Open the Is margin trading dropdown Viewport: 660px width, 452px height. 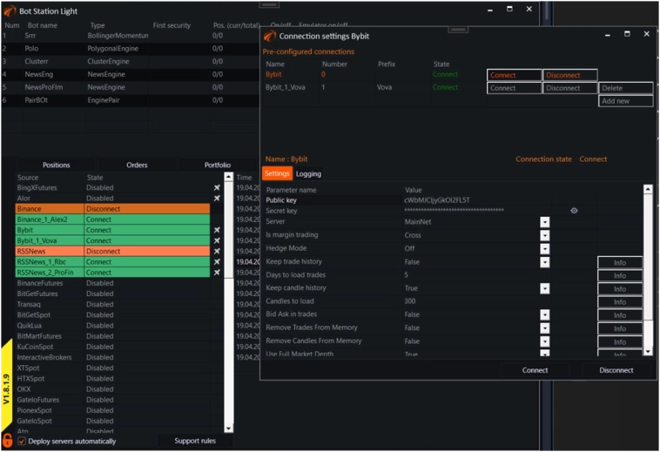point(545,235)
